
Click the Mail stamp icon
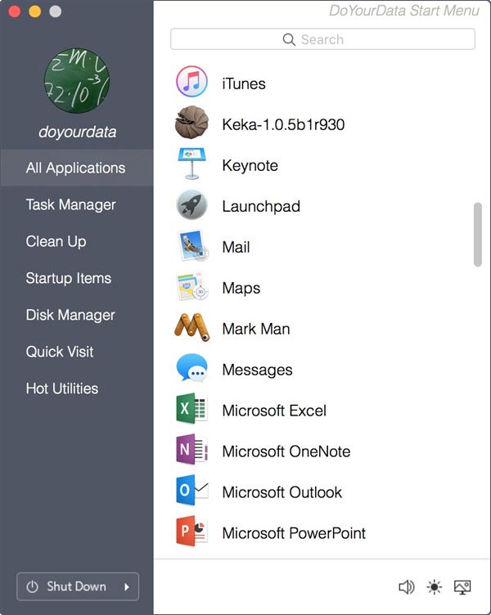pyautogui.click(x=193, y=245)
